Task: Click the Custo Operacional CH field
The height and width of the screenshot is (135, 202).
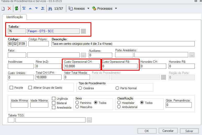Action: [x=82, y=66]
